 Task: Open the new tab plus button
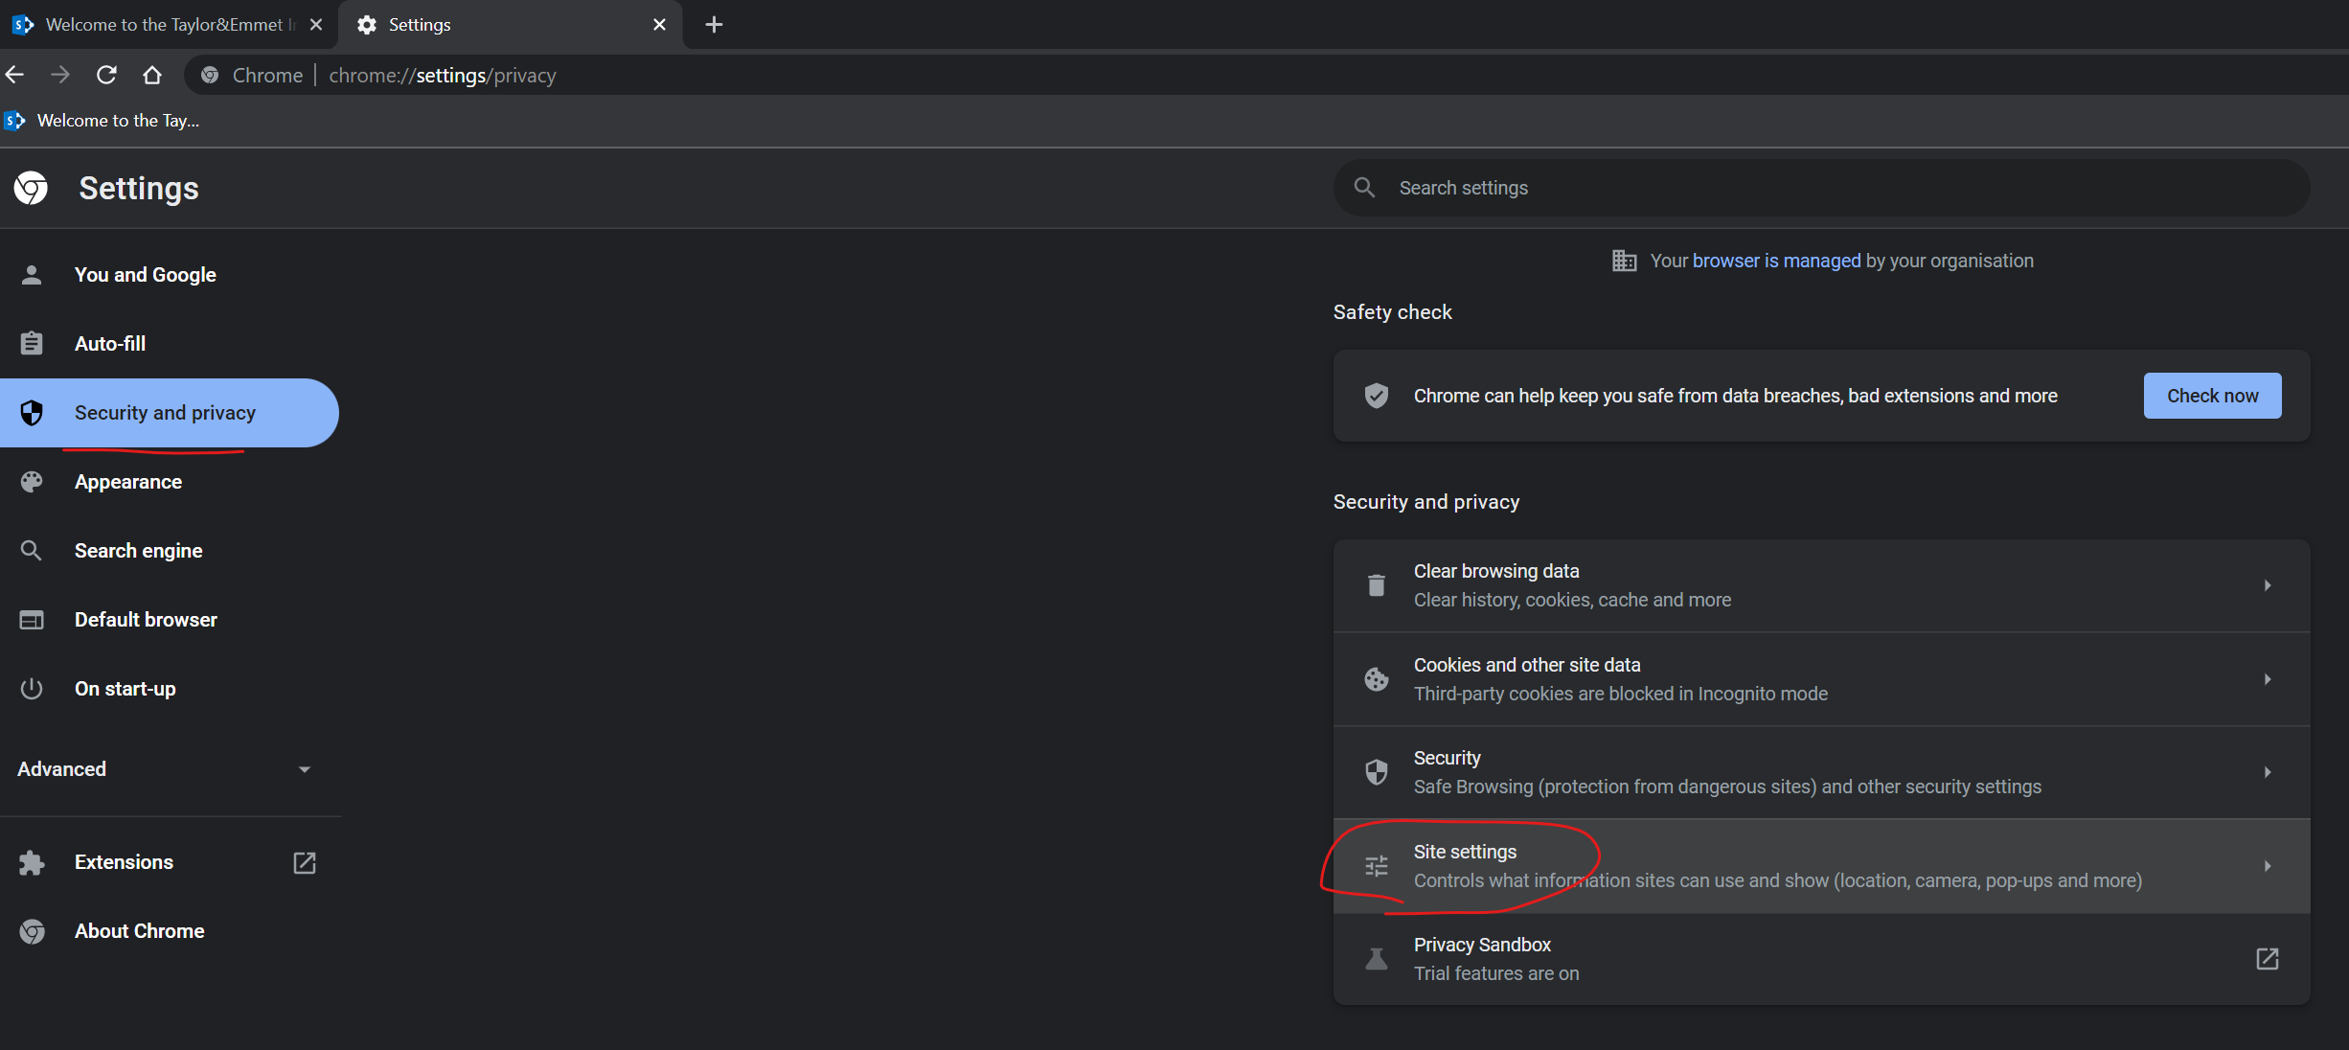[714, 25]
